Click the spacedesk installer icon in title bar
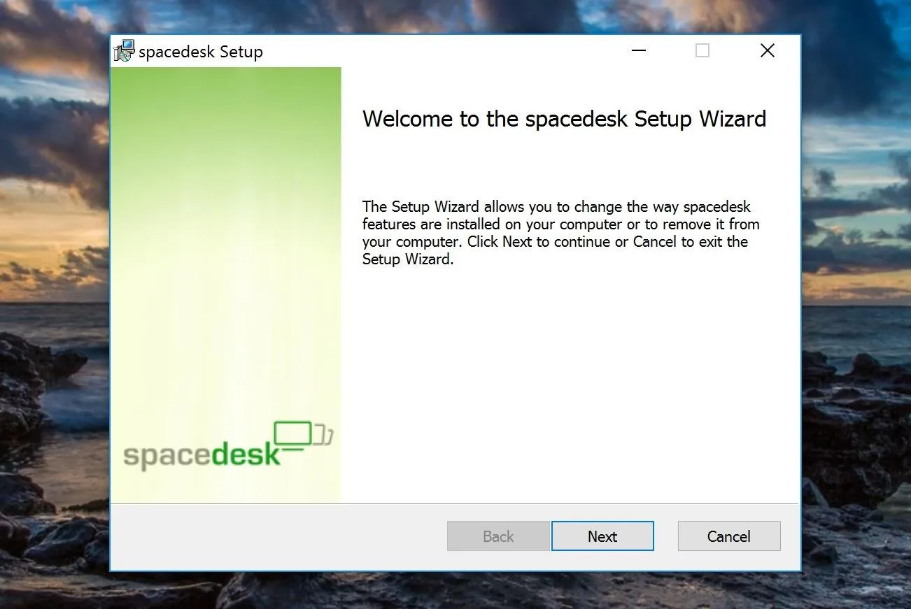This screenshot has height=609, width=911. tap(125, 51)
